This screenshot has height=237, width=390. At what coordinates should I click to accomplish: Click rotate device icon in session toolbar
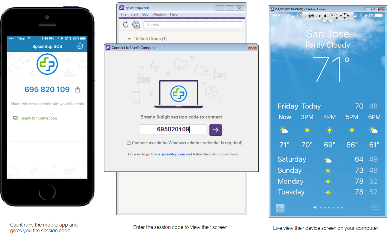pyautogui.click(x=323, y=16)
